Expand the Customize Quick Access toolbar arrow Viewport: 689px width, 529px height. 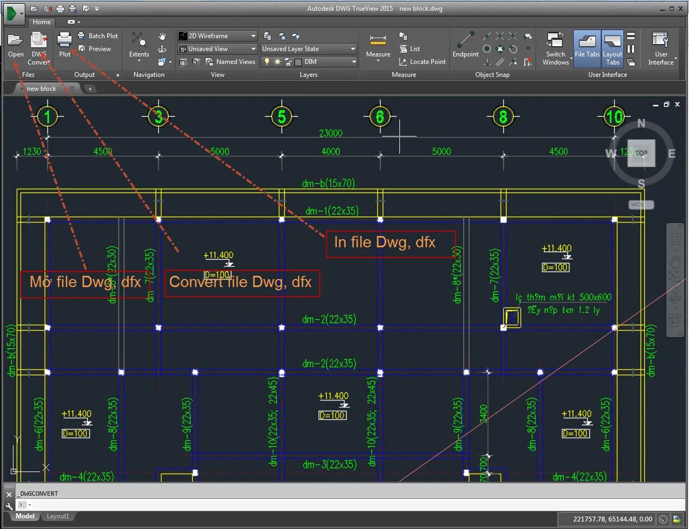(97, 9)
